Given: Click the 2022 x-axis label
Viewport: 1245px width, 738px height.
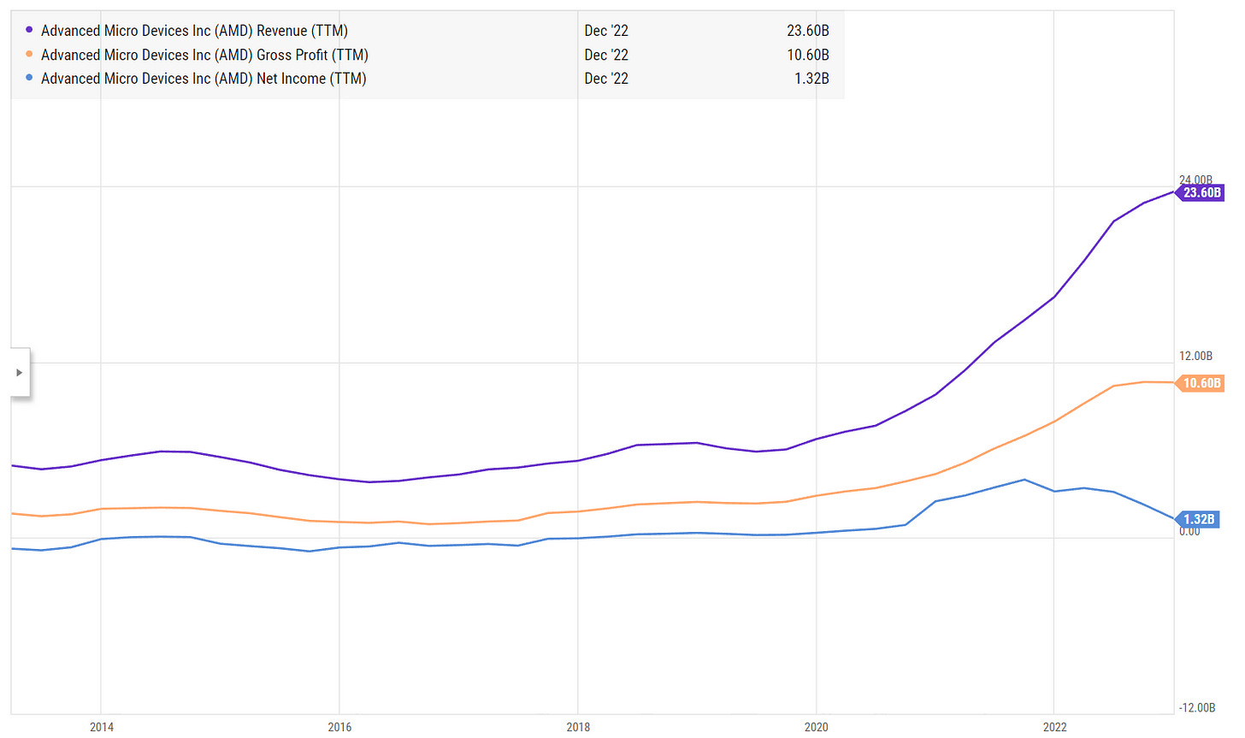Looking at the screenshot, I should (x=1054, y=727).
